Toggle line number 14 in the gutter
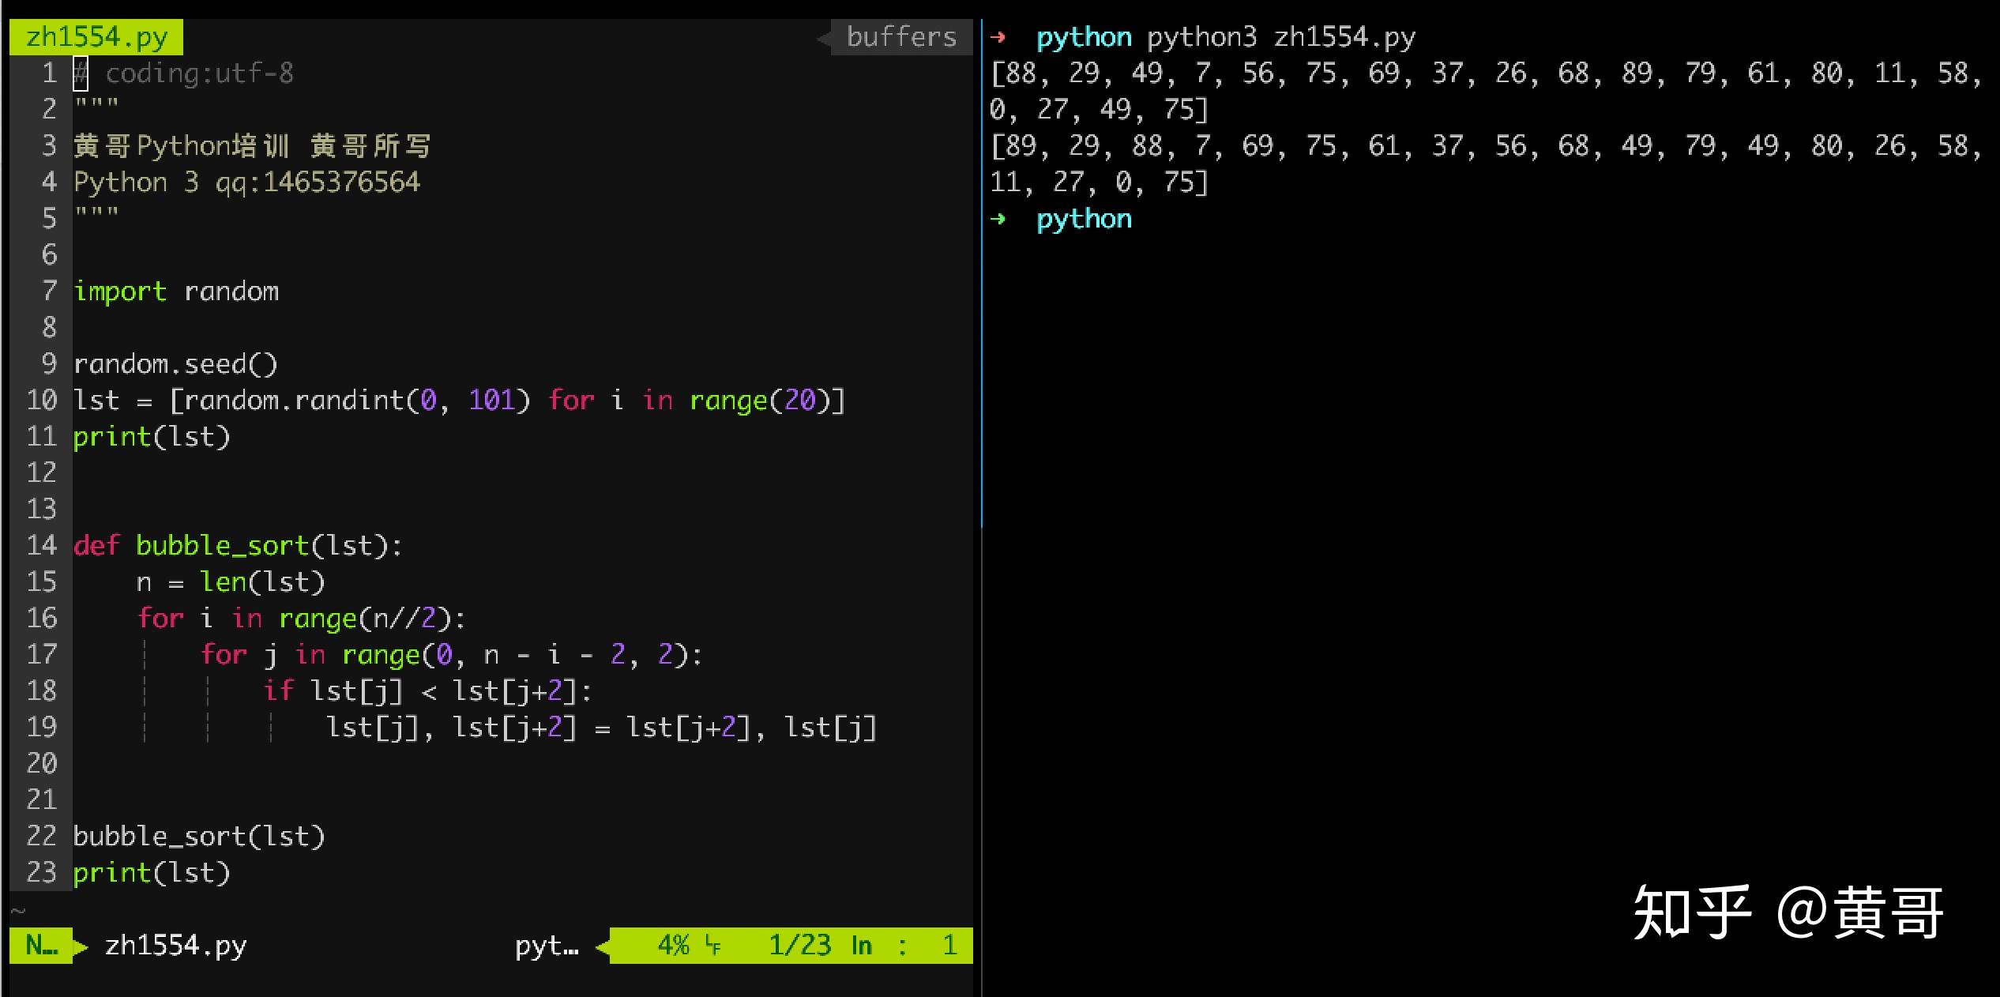The image size is (2000, 997). tap(43, 545)
